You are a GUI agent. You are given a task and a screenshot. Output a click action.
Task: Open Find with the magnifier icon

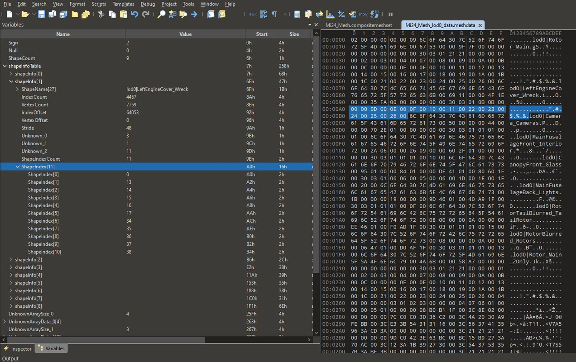click(161, 14)
